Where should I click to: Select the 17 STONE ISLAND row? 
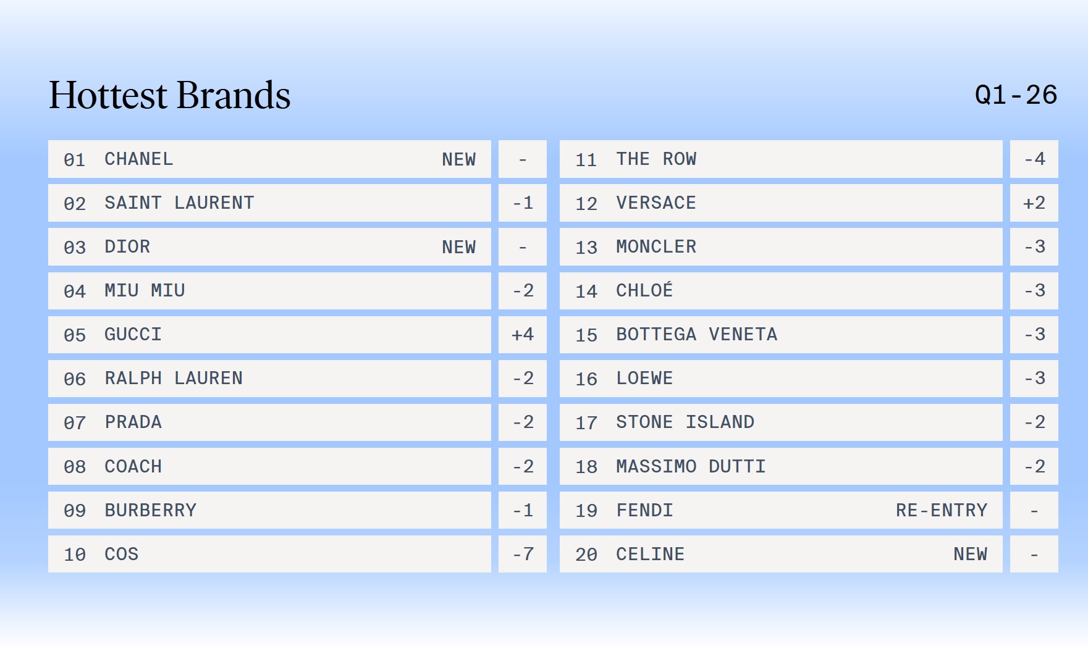(x=781, y=422)
